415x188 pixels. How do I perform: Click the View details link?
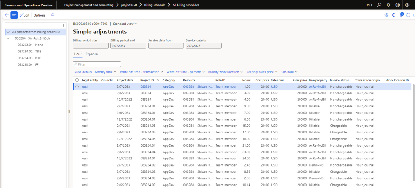[83, 72]
